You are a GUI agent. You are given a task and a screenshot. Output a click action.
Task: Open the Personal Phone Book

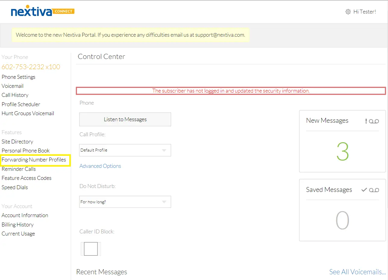pos(26,150)
